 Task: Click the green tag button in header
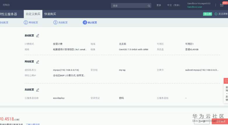[x=208, y=14]
